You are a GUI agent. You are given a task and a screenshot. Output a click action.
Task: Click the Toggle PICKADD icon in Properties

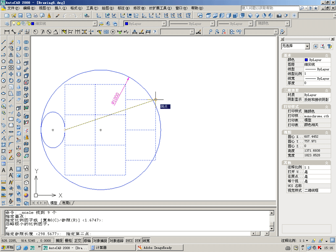pyautogui.click(x=315, y=46)
